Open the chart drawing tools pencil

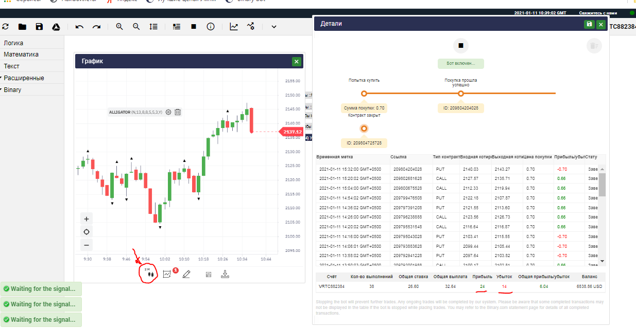pyautogui.click(x=186, y=274)
